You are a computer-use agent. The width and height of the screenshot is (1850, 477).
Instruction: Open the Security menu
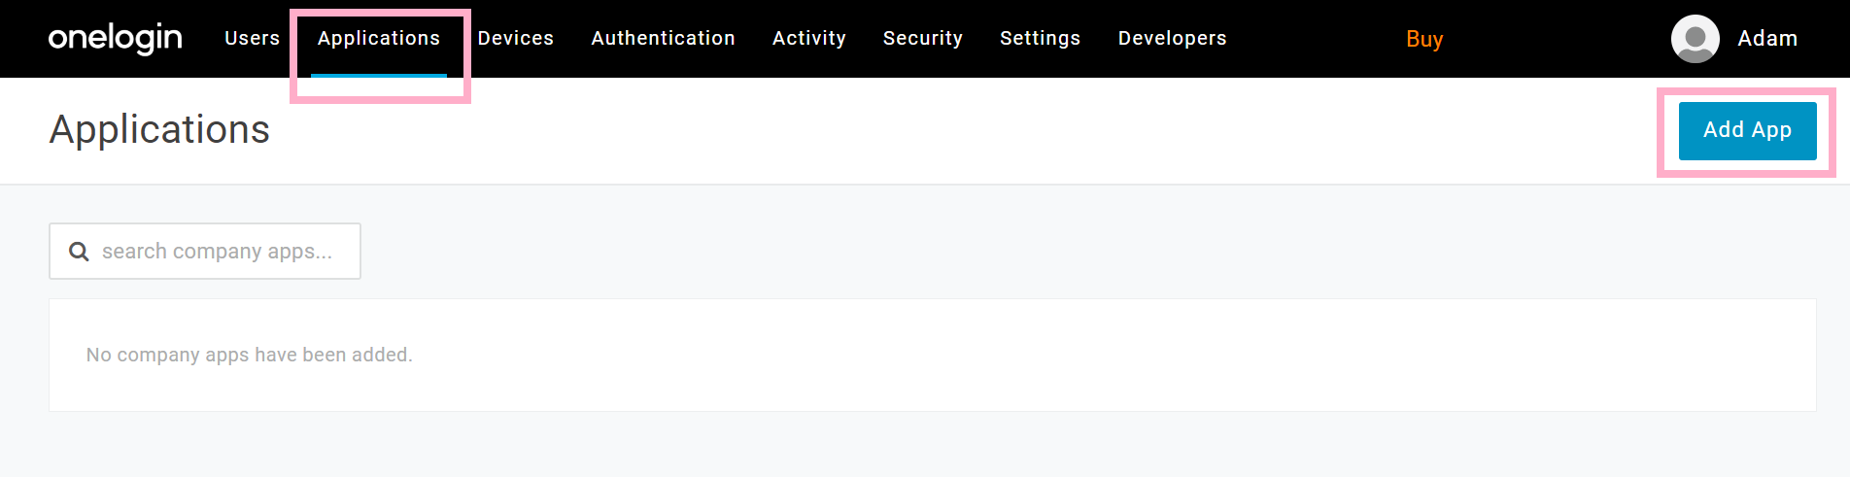pos(922,38)
